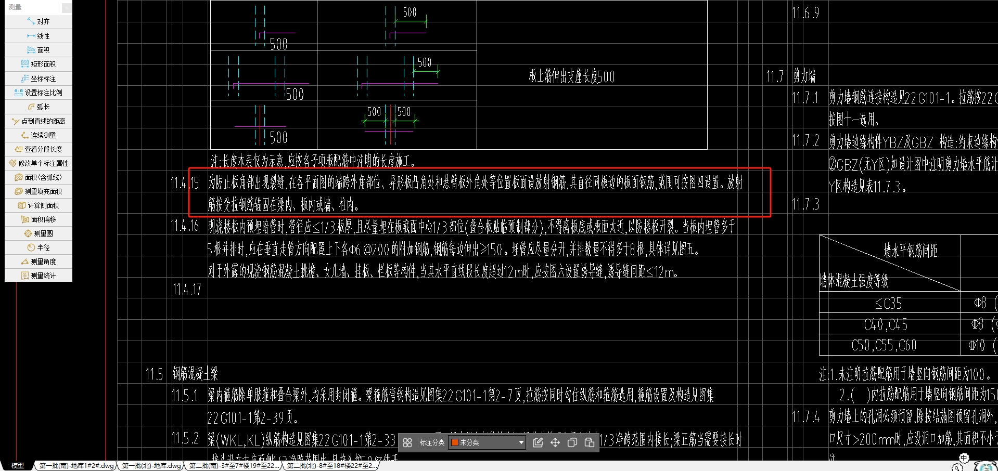Click the copy icon in annotation toolbar
998x471 pixels.
pyautogui.click(x=572, y=442)
